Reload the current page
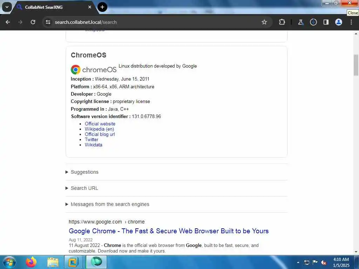The height and width of the screenshot is (269, 359). point(33,22)
